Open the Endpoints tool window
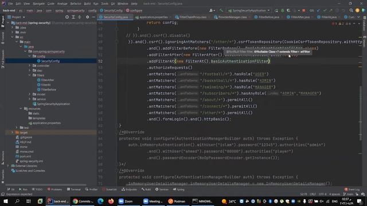Screen dimensions: 367x206 [129, 189]
